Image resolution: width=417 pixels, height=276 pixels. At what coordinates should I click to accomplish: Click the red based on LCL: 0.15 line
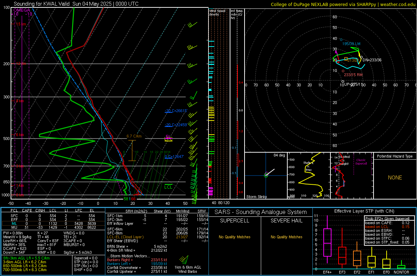click(387, 227)
